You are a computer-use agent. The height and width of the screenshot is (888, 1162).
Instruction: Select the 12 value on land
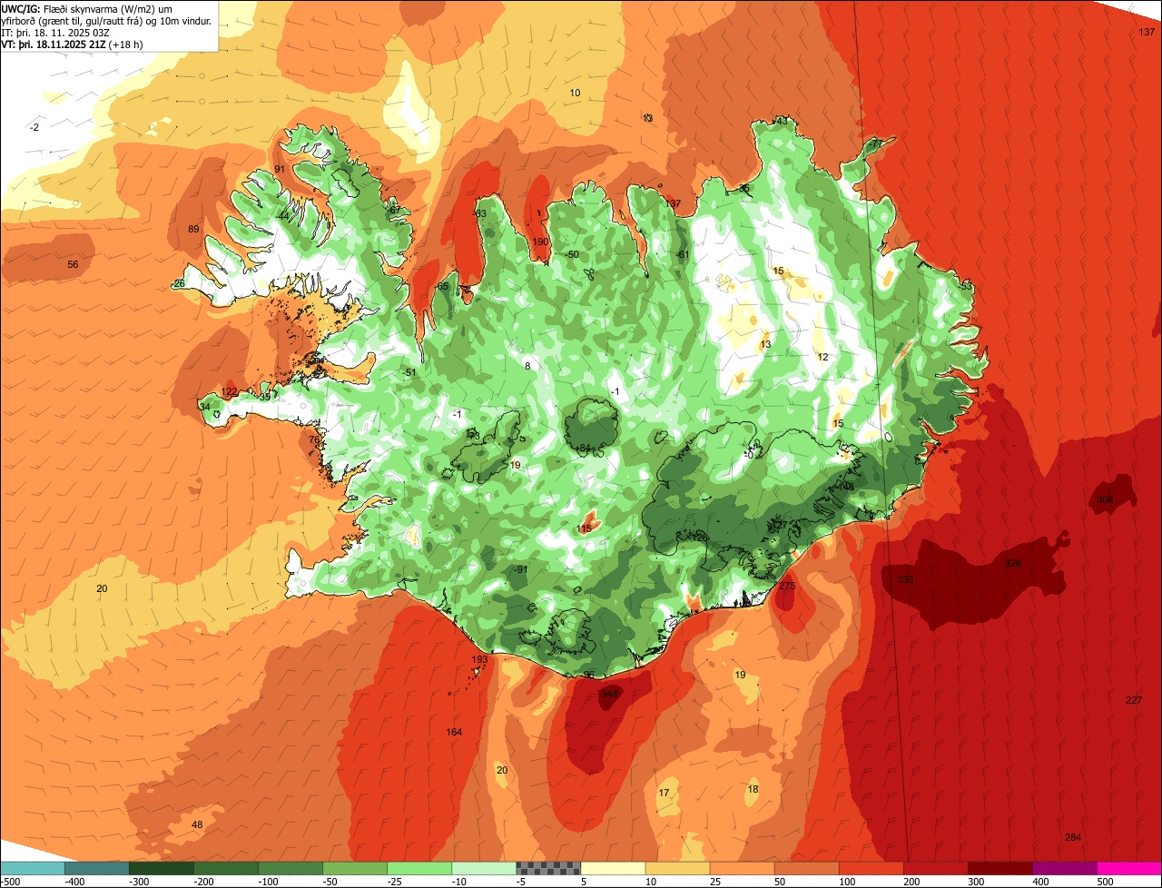coord(822,357)
